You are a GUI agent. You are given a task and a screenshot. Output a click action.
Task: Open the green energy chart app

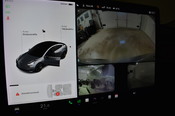coord(79,102)
